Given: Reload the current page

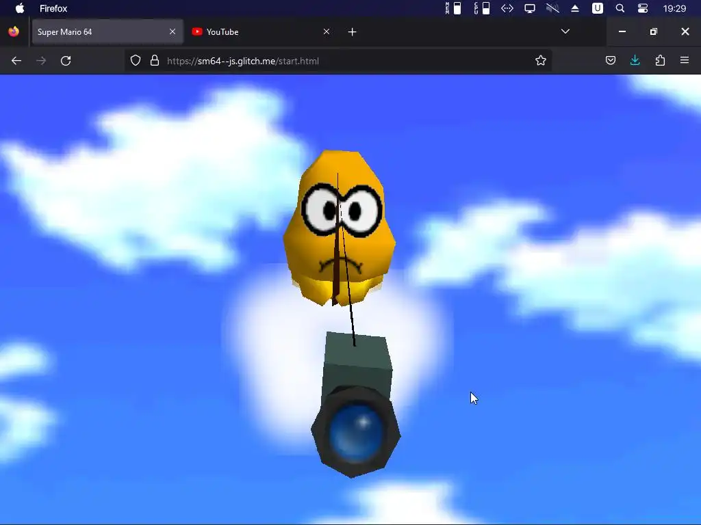Looking at the screenshot, I should pos(66,61).
